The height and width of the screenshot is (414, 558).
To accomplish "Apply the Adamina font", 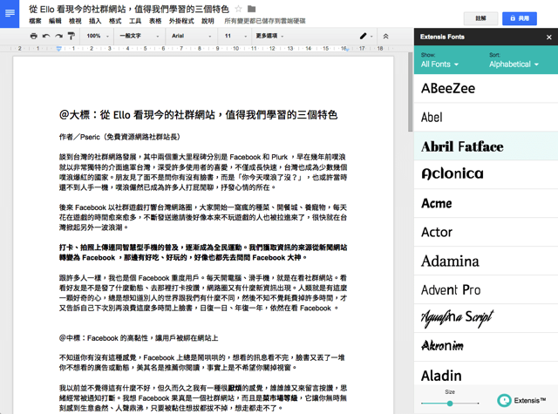I will (x=486, y=261).
